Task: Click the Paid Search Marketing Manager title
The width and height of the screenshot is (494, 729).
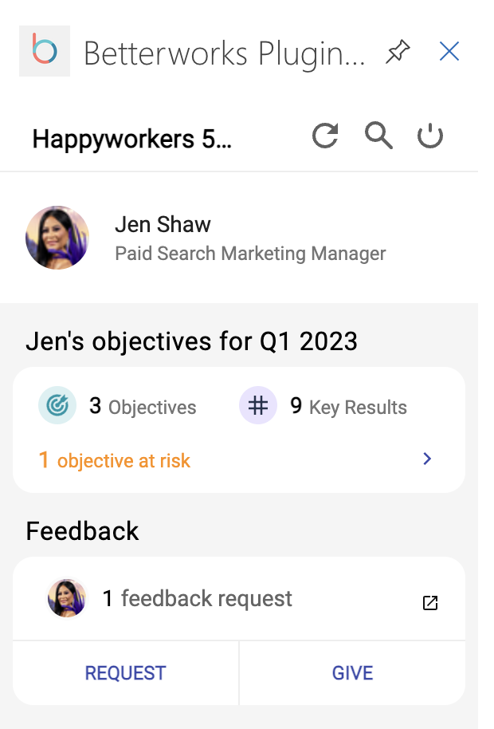Action: click(x=250, y=254)
